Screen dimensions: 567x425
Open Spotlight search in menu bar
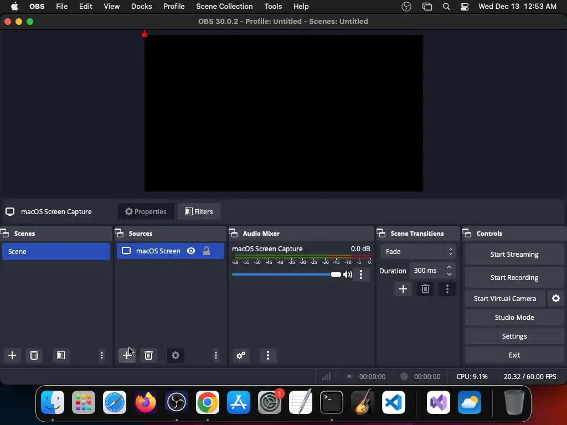[446, 7]
